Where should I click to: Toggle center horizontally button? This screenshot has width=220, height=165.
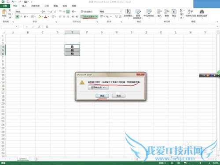(64, 17)
